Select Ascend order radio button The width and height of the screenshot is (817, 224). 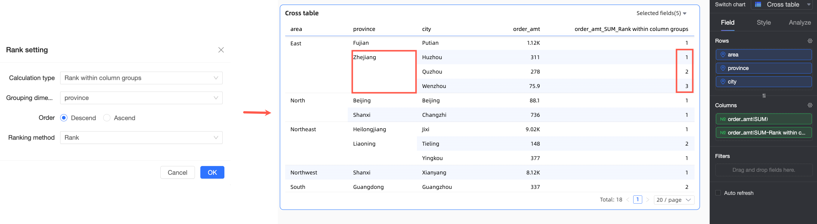click(107, 118)
